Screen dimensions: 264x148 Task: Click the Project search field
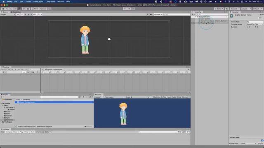pos(59,97)
